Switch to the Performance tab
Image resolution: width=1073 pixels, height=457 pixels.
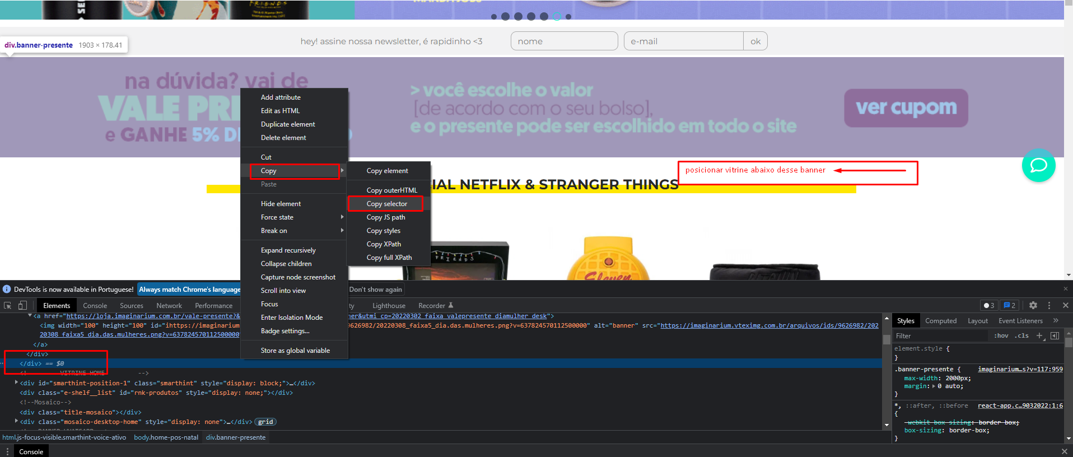tap(213, 306)
